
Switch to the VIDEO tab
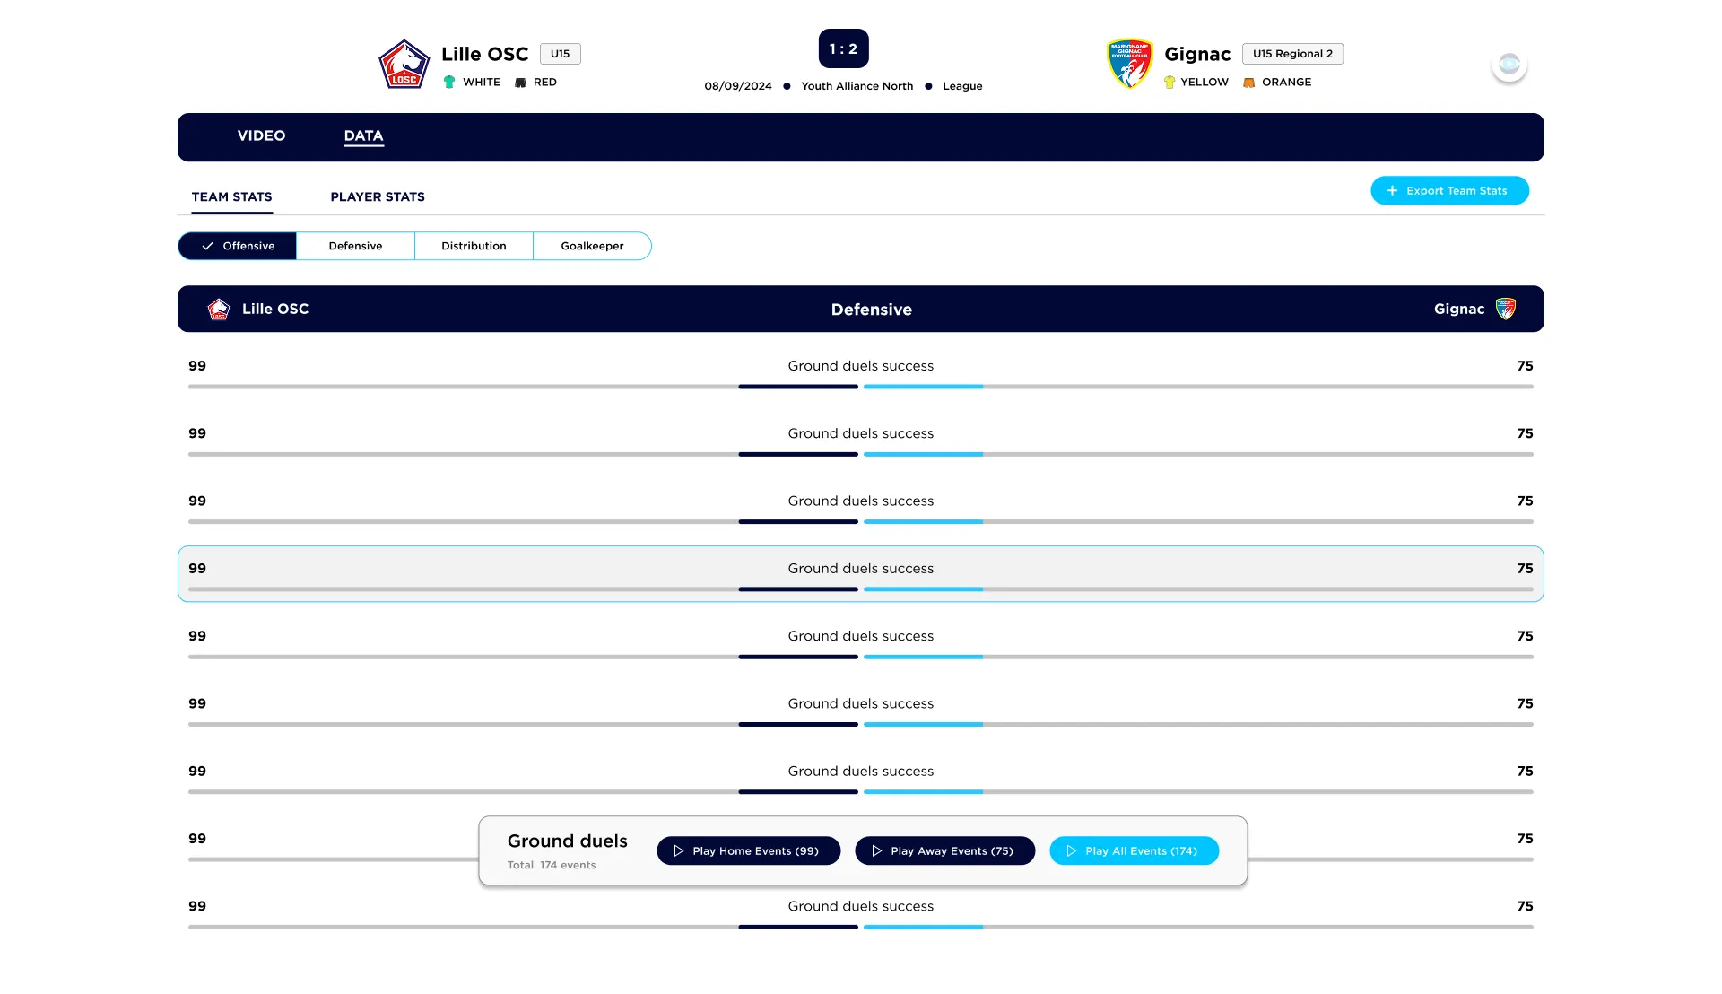click(261, 135)
